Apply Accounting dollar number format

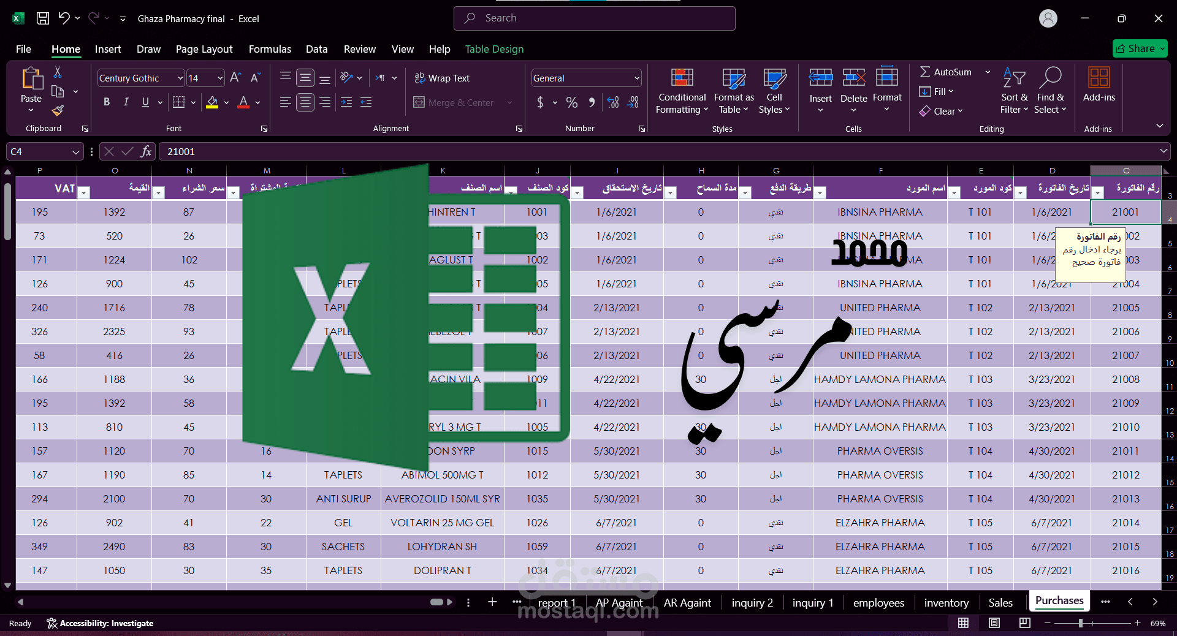pos(540,102)
